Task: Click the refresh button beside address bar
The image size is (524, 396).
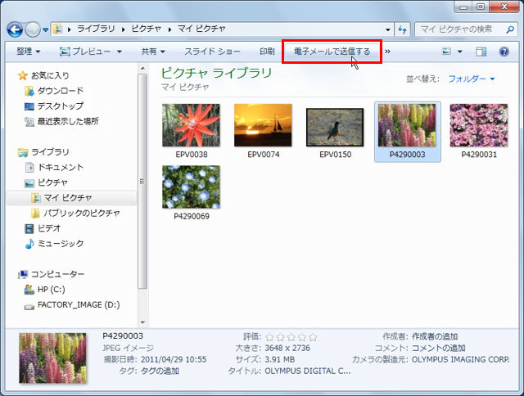Action: point(402,29)
